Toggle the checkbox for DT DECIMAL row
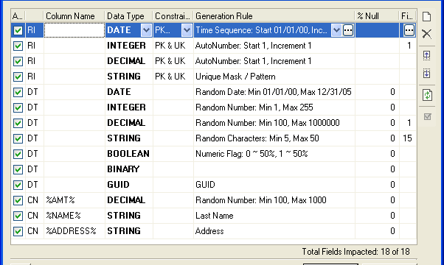 18,123
